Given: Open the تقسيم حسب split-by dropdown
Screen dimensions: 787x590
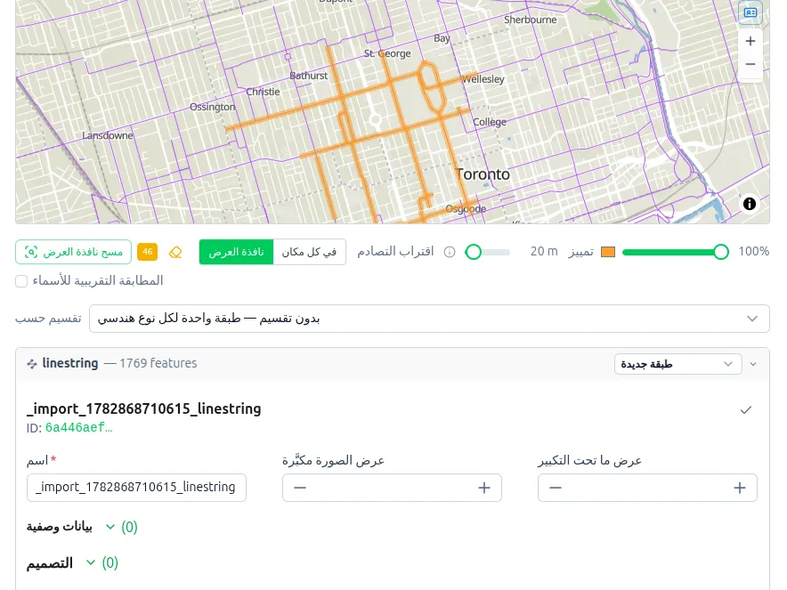Looking at the screenshot, I should pos(429,319).
